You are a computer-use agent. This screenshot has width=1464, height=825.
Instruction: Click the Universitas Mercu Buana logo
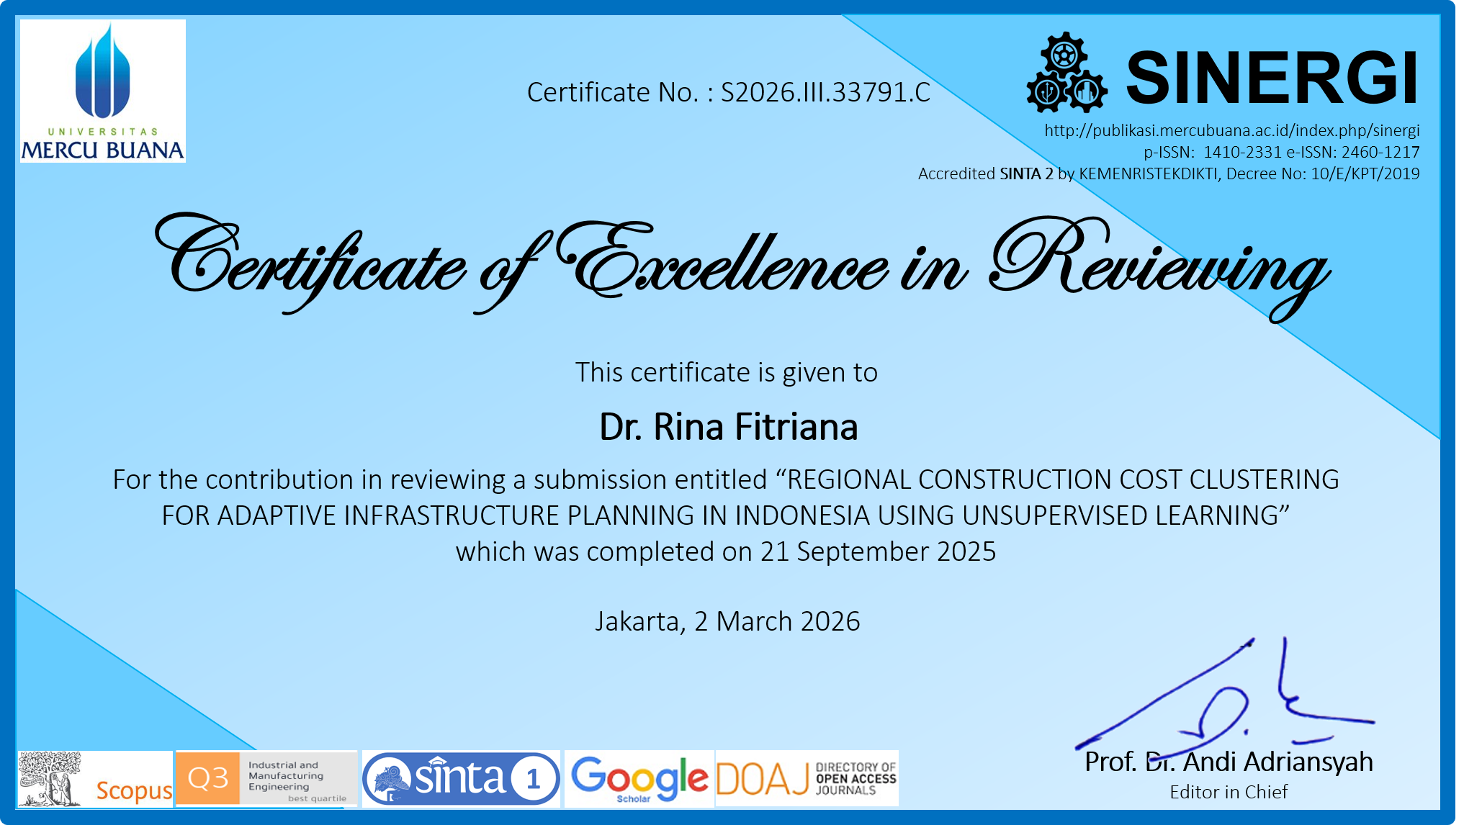[103, 91]
